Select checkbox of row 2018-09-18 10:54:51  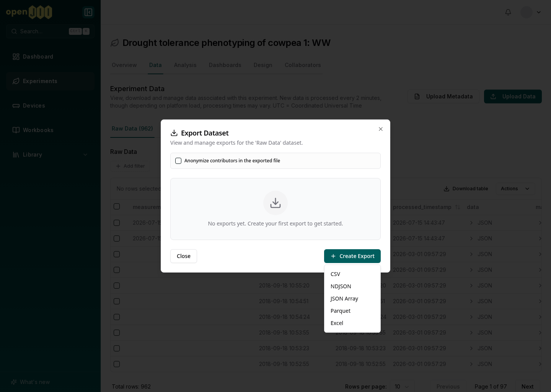point(117,301)
